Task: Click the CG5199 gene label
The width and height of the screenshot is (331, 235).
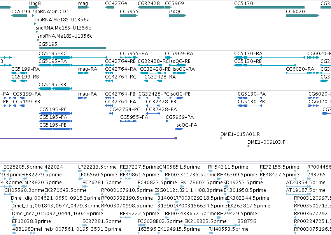Action: [21, 11]
